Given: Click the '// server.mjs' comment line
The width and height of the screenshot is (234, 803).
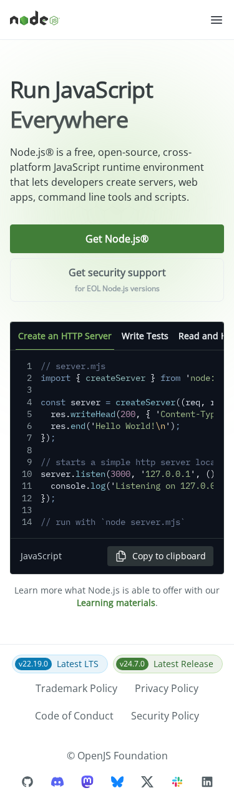Looking at the screenshot, I should (x=73, y=366).
